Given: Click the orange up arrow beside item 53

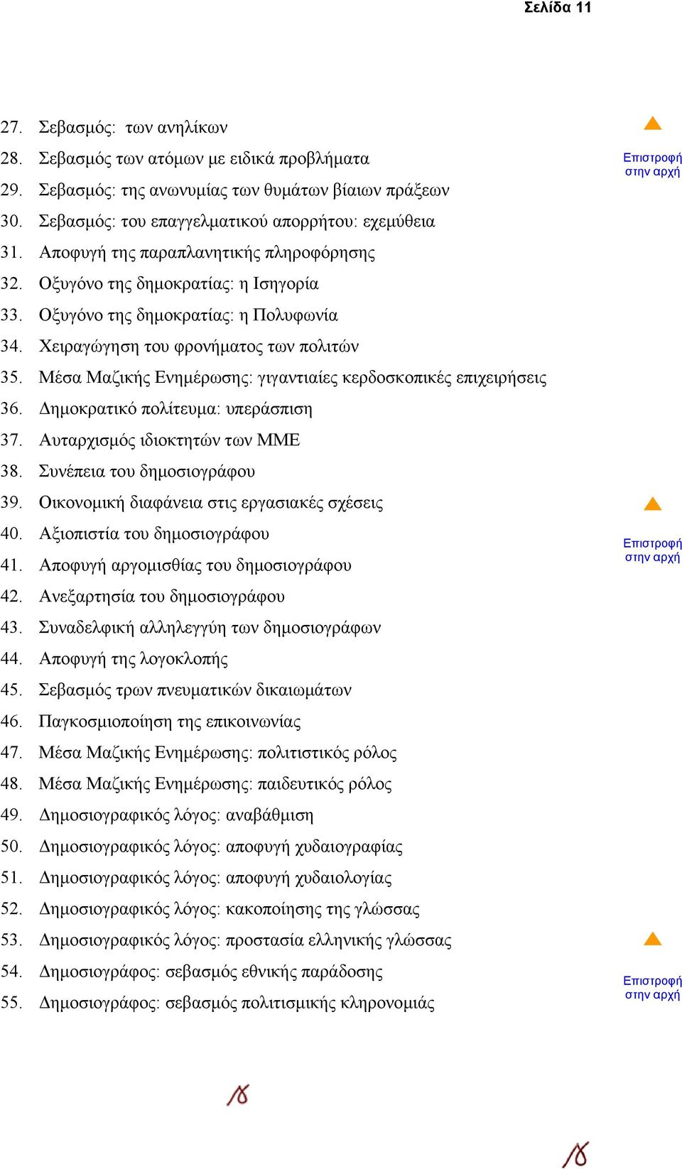Looking at the screenshot, I should (652, 939).
